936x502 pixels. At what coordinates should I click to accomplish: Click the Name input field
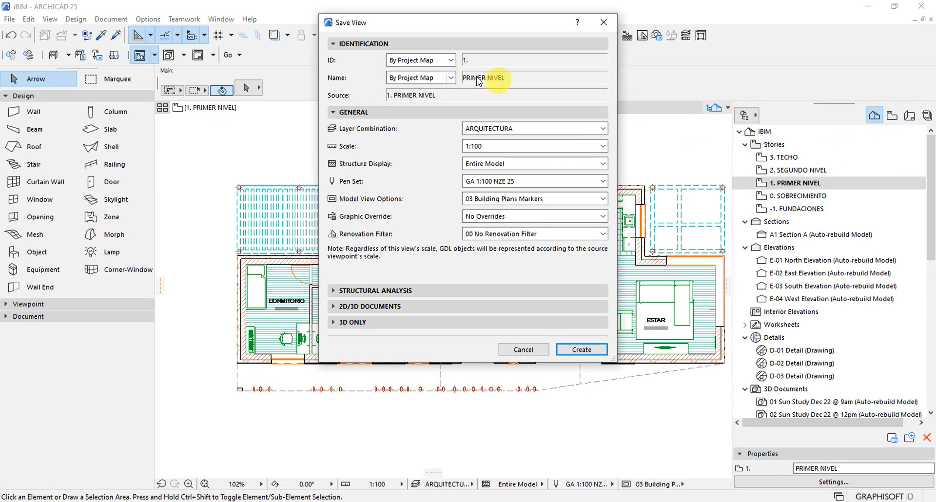point(534,78)
